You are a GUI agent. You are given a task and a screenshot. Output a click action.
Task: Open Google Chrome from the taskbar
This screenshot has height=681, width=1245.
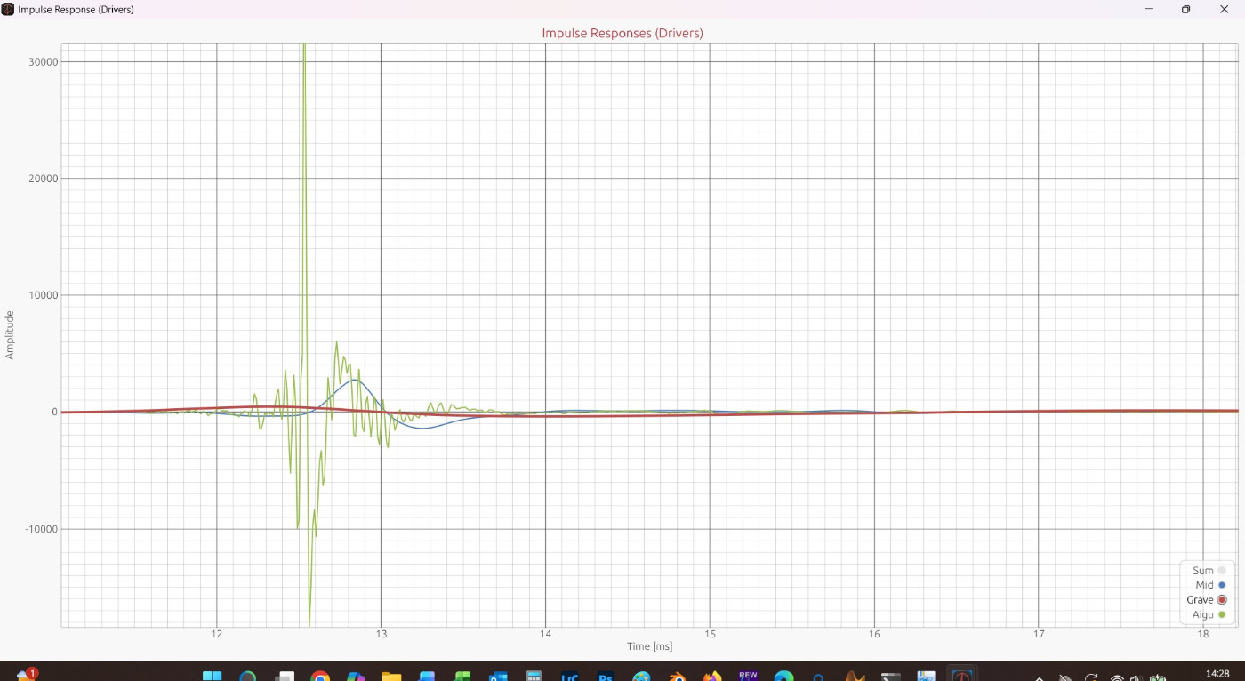pos(320,676)
